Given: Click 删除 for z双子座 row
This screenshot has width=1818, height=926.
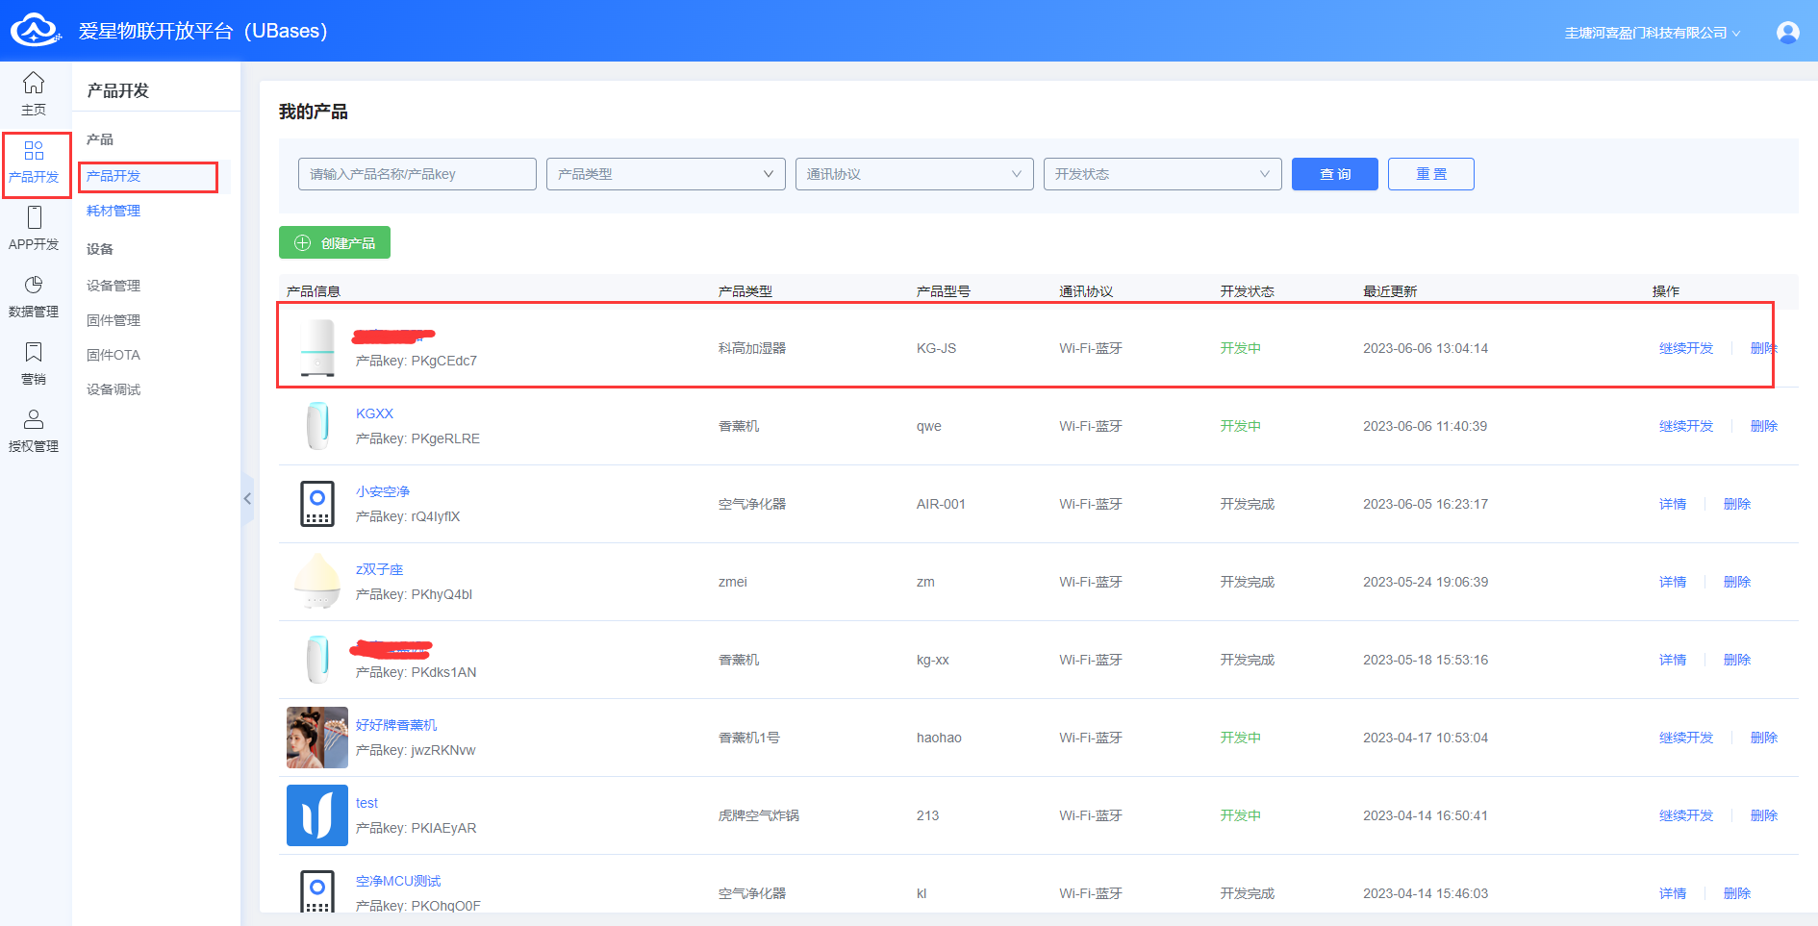Looking at the screenshot, I should pyautogui.click(x=1737, y=582).
